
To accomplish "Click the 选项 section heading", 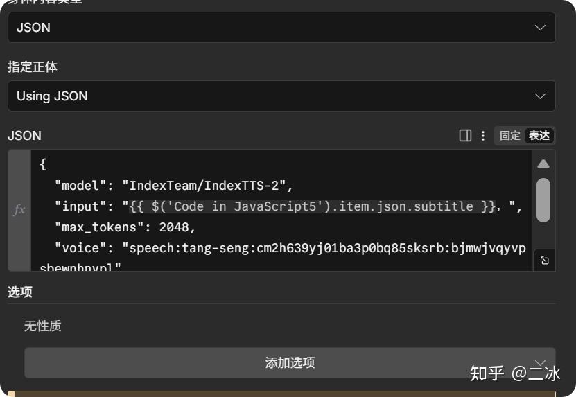I will [x=20, y=292].
